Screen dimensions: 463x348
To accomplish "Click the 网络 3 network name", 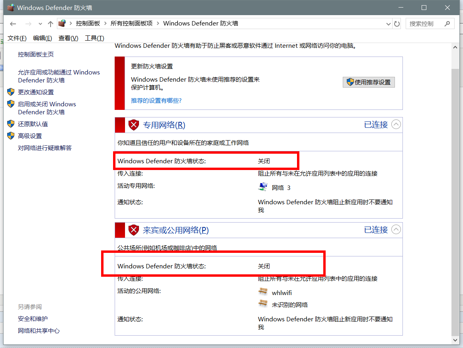I will coord(281,188).
